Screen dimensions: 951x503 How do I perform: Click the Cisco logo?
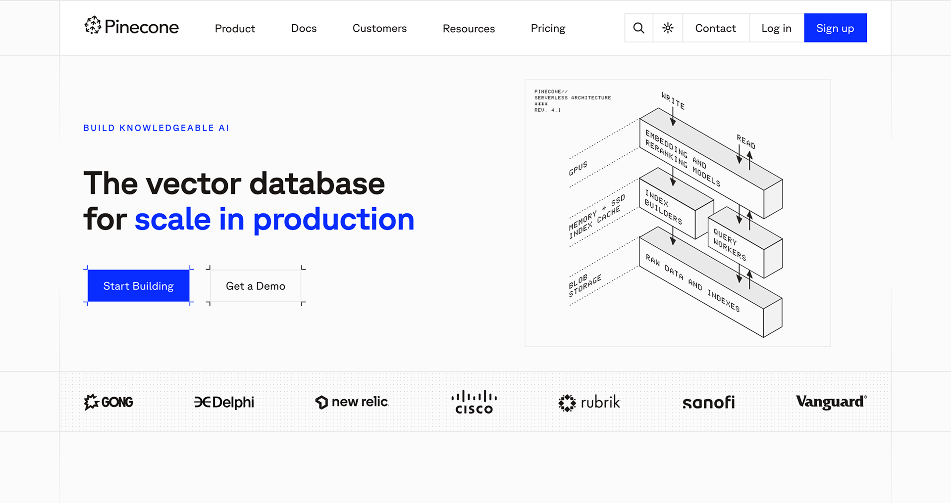pyautogui.click(x=474, y=402)
